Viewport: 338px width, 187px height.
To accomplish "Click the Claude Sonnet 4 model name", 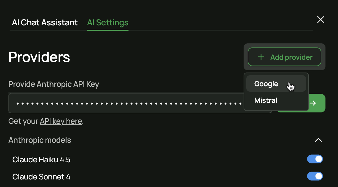I will point(41,177).
